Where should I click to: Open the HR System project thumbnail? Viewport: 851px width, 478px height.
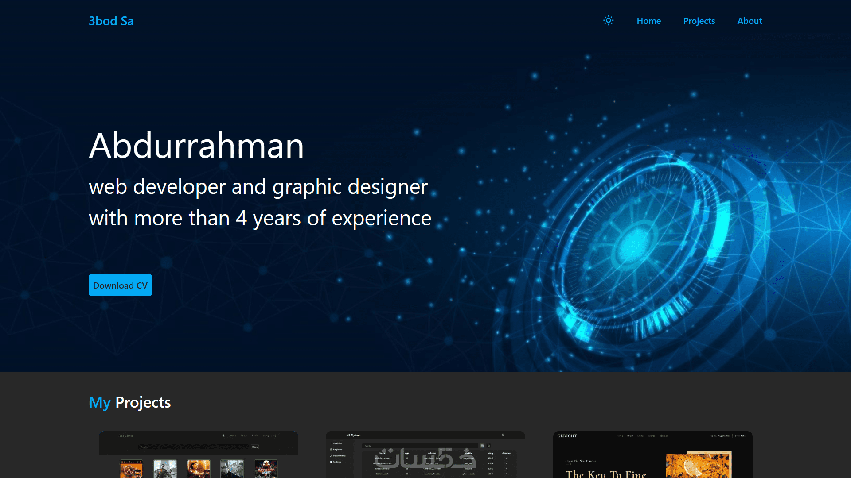point(425,455)
